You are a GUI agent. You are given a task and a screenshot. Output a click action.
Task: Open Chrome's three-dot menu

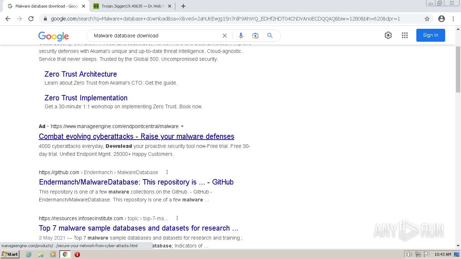[453, 19]
